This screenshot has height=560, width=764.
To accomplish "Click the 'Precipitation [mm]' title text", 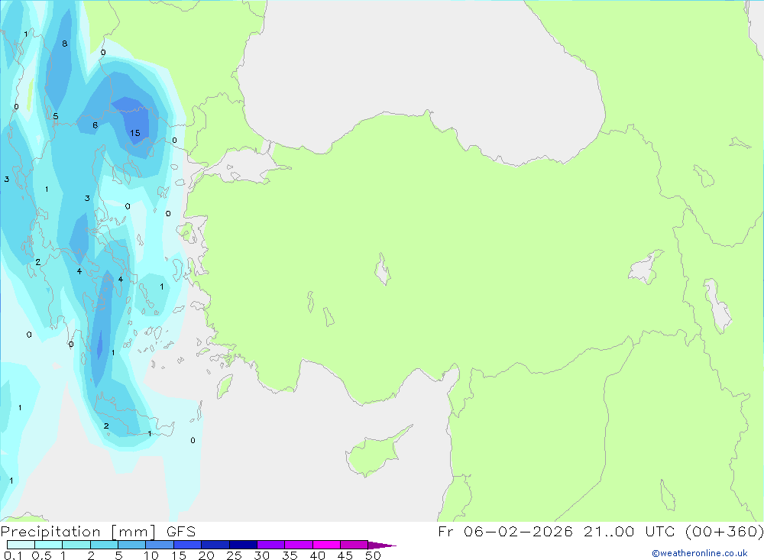I will click(78, 532).
